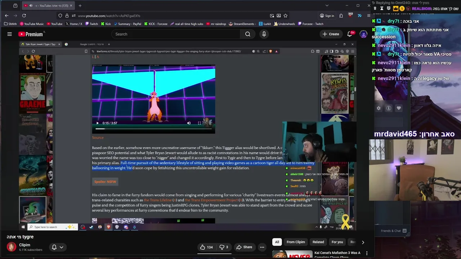Select the From Clipim filter chip
The height and width of the screenshot is (259, 461).
(x=296, y=242)
